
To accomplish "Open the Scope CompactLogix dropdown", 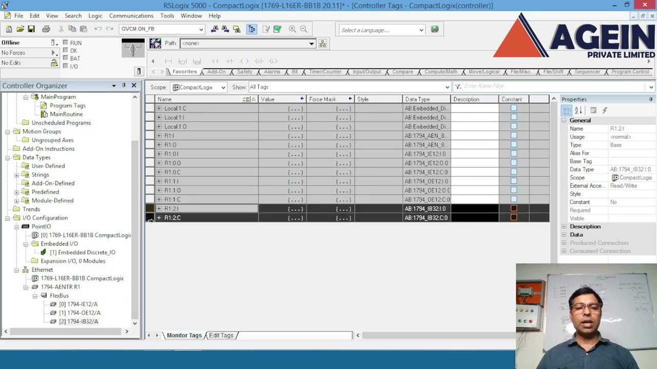I will tap(223, 88).
